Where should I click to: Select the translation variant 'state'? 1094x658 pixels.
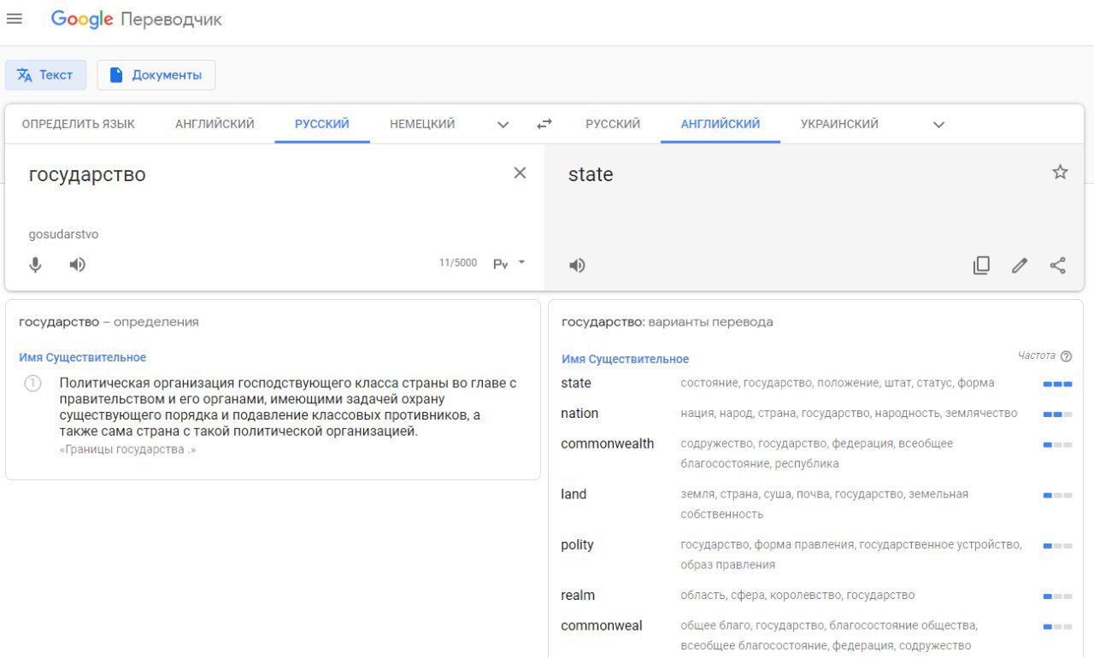(576, 383)
